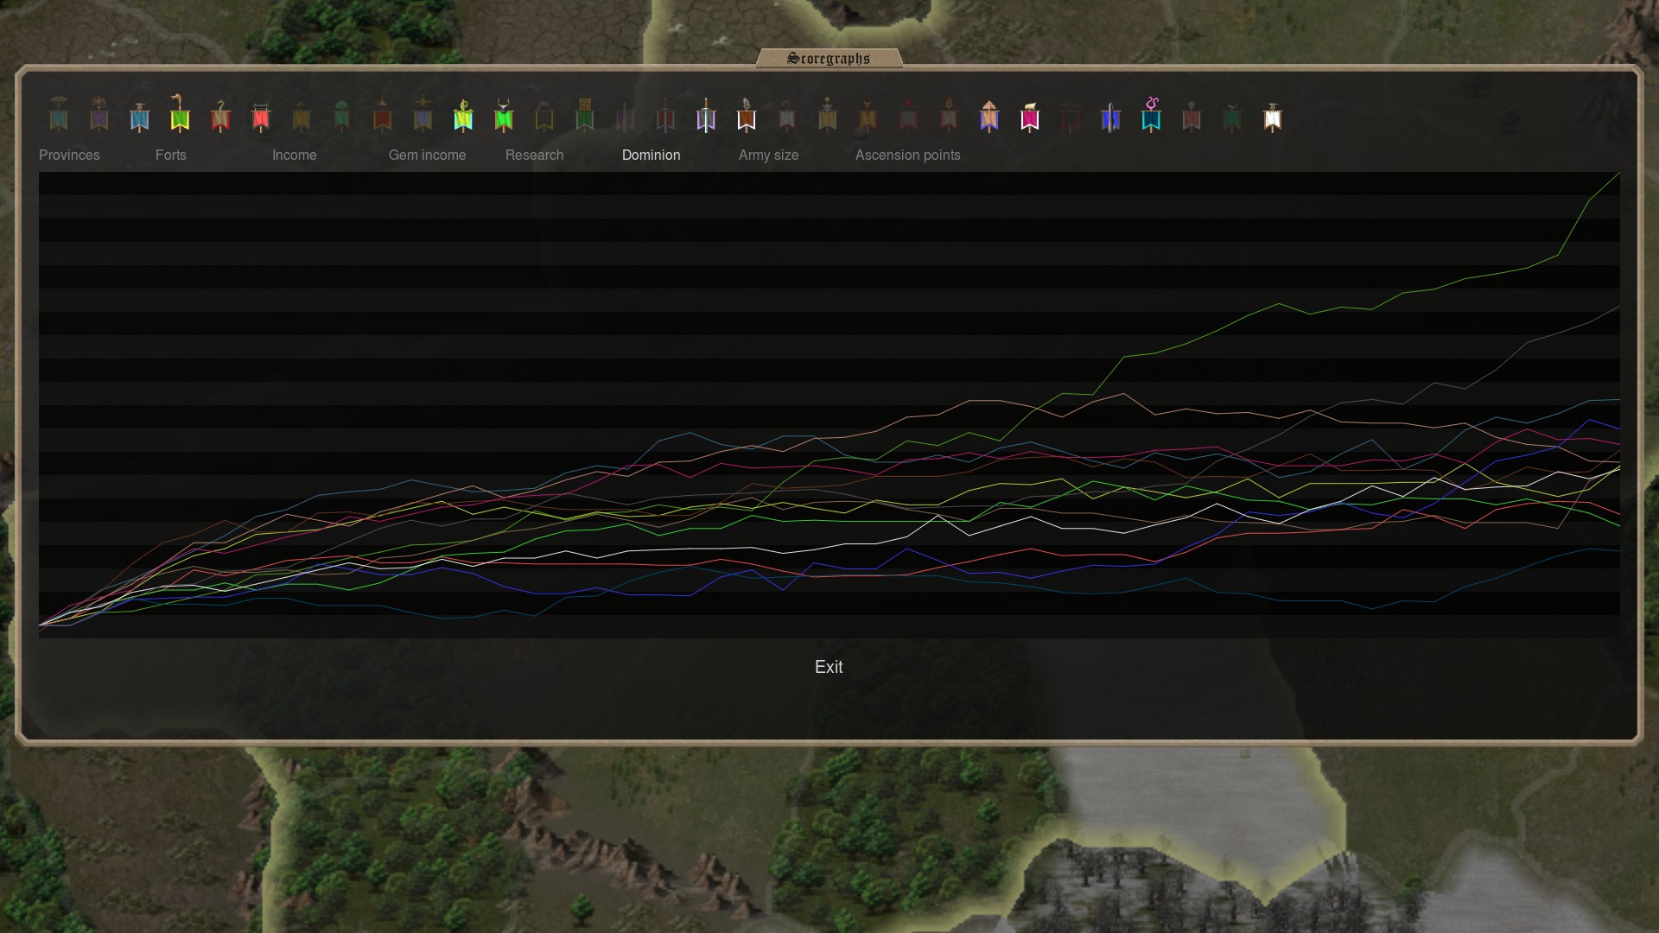Click the magenta banner with sail topper
Viewport: 1659px width, 933px height.
coord(1030,116)
